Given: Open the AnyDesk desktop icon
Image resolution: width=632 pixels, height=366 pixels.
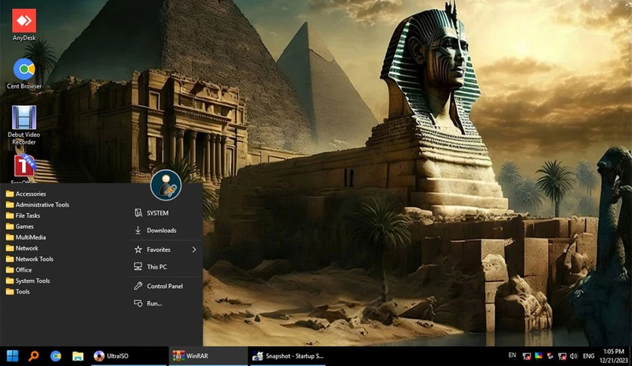Looking at the screenshot, I should click(x=24, y=21).
